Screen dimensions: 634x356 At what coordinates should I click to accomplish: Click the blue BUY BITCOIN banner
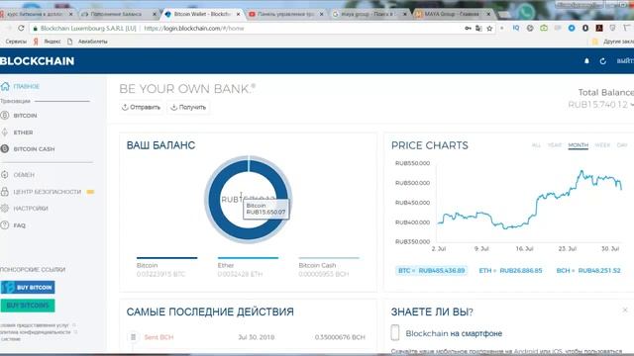[x=28, y=288]
